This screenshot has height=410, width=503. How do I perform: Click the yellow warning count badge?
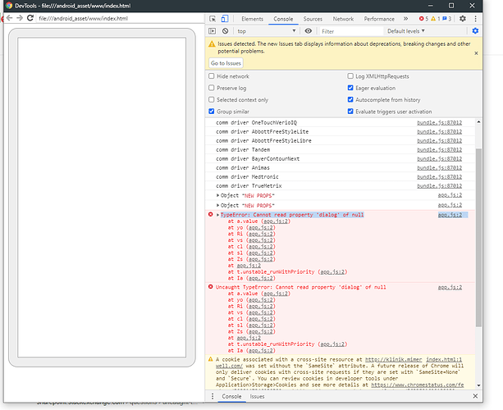click(x=436, y=19)
